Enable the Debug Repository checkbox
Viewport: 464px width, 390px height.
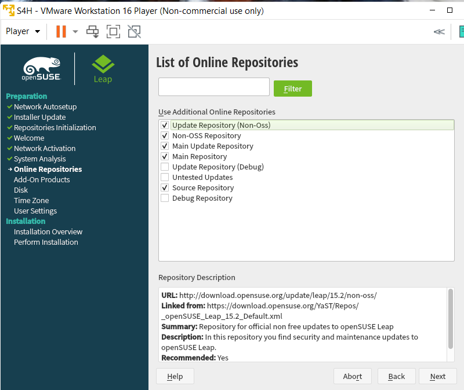pyautogui.click(x=165, y=198)
